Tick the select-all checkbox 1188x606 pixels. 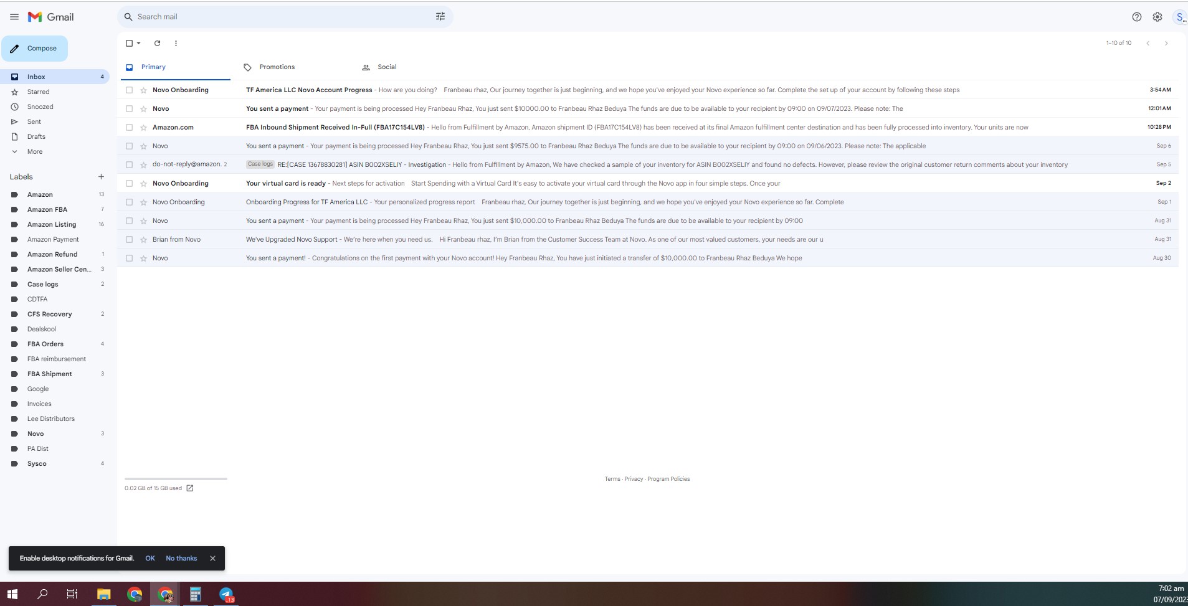point(129,43)
